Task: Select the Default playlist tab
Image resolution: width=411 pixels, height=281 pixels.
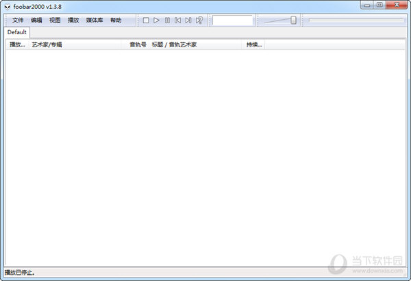Action: pos(17,32)
